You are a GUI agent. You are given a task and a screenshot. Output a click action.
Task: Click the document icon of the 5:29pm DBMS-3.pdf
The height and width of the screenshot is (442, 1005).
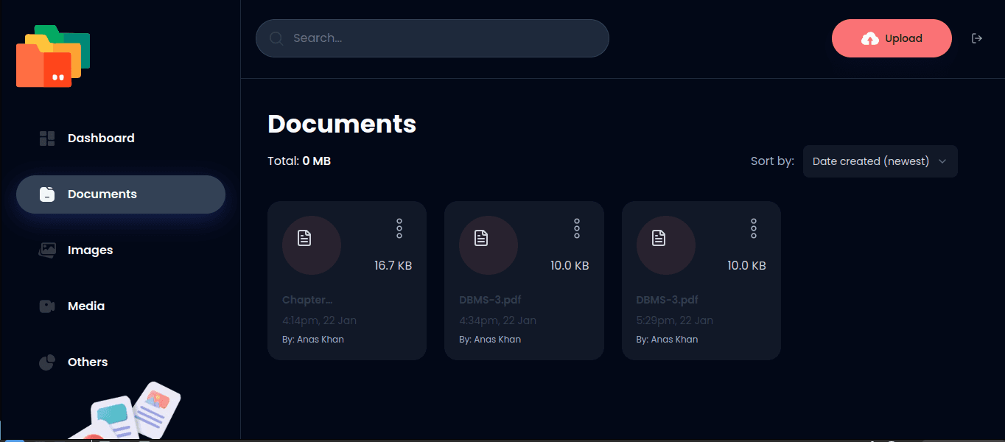659,238
